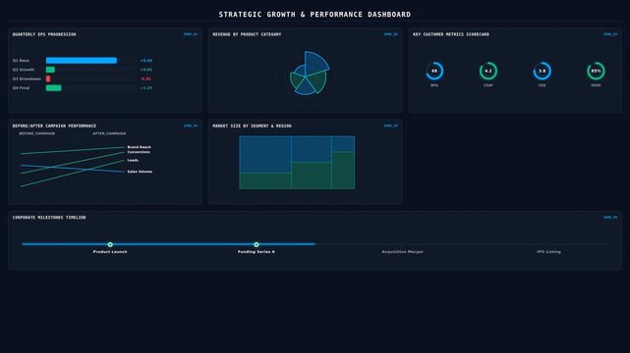Select the Q2 Growth row label
This screenshot has width=630, height=353.
pos(24,70)
